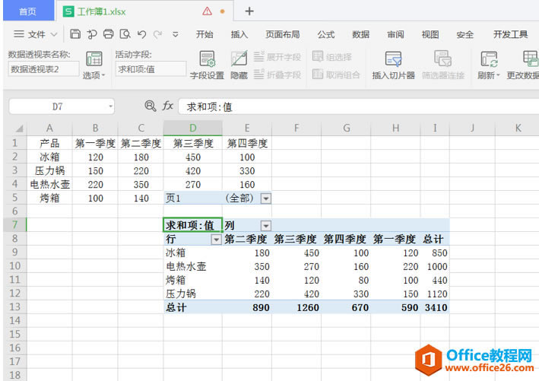Switch to the 页面布局 tab
The width and height of the screenshot is (539, 381).
283,34
